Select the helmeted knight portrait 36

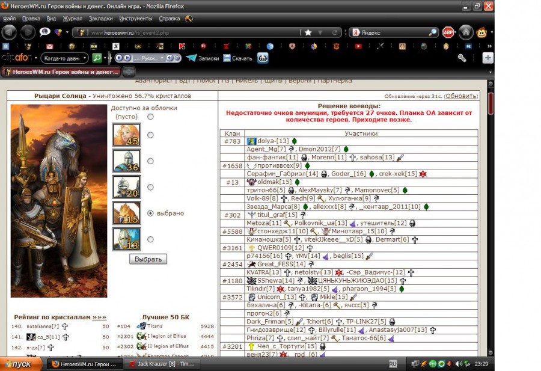point(127,161)
